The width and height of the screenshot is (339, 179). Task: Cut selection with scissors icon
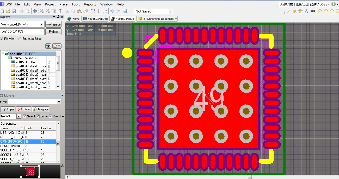67,11
